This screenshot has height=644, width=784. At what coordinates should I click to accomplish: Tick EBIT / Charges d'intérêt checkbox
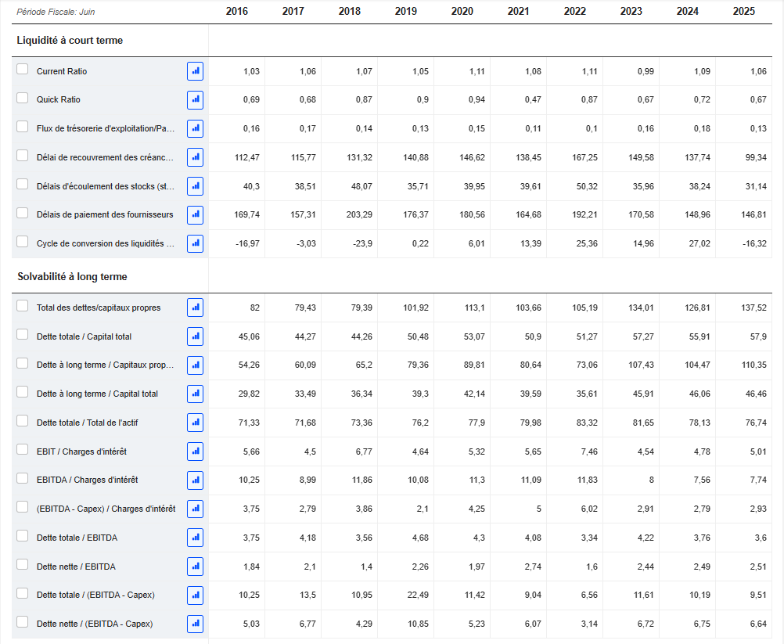coord(23,449)
